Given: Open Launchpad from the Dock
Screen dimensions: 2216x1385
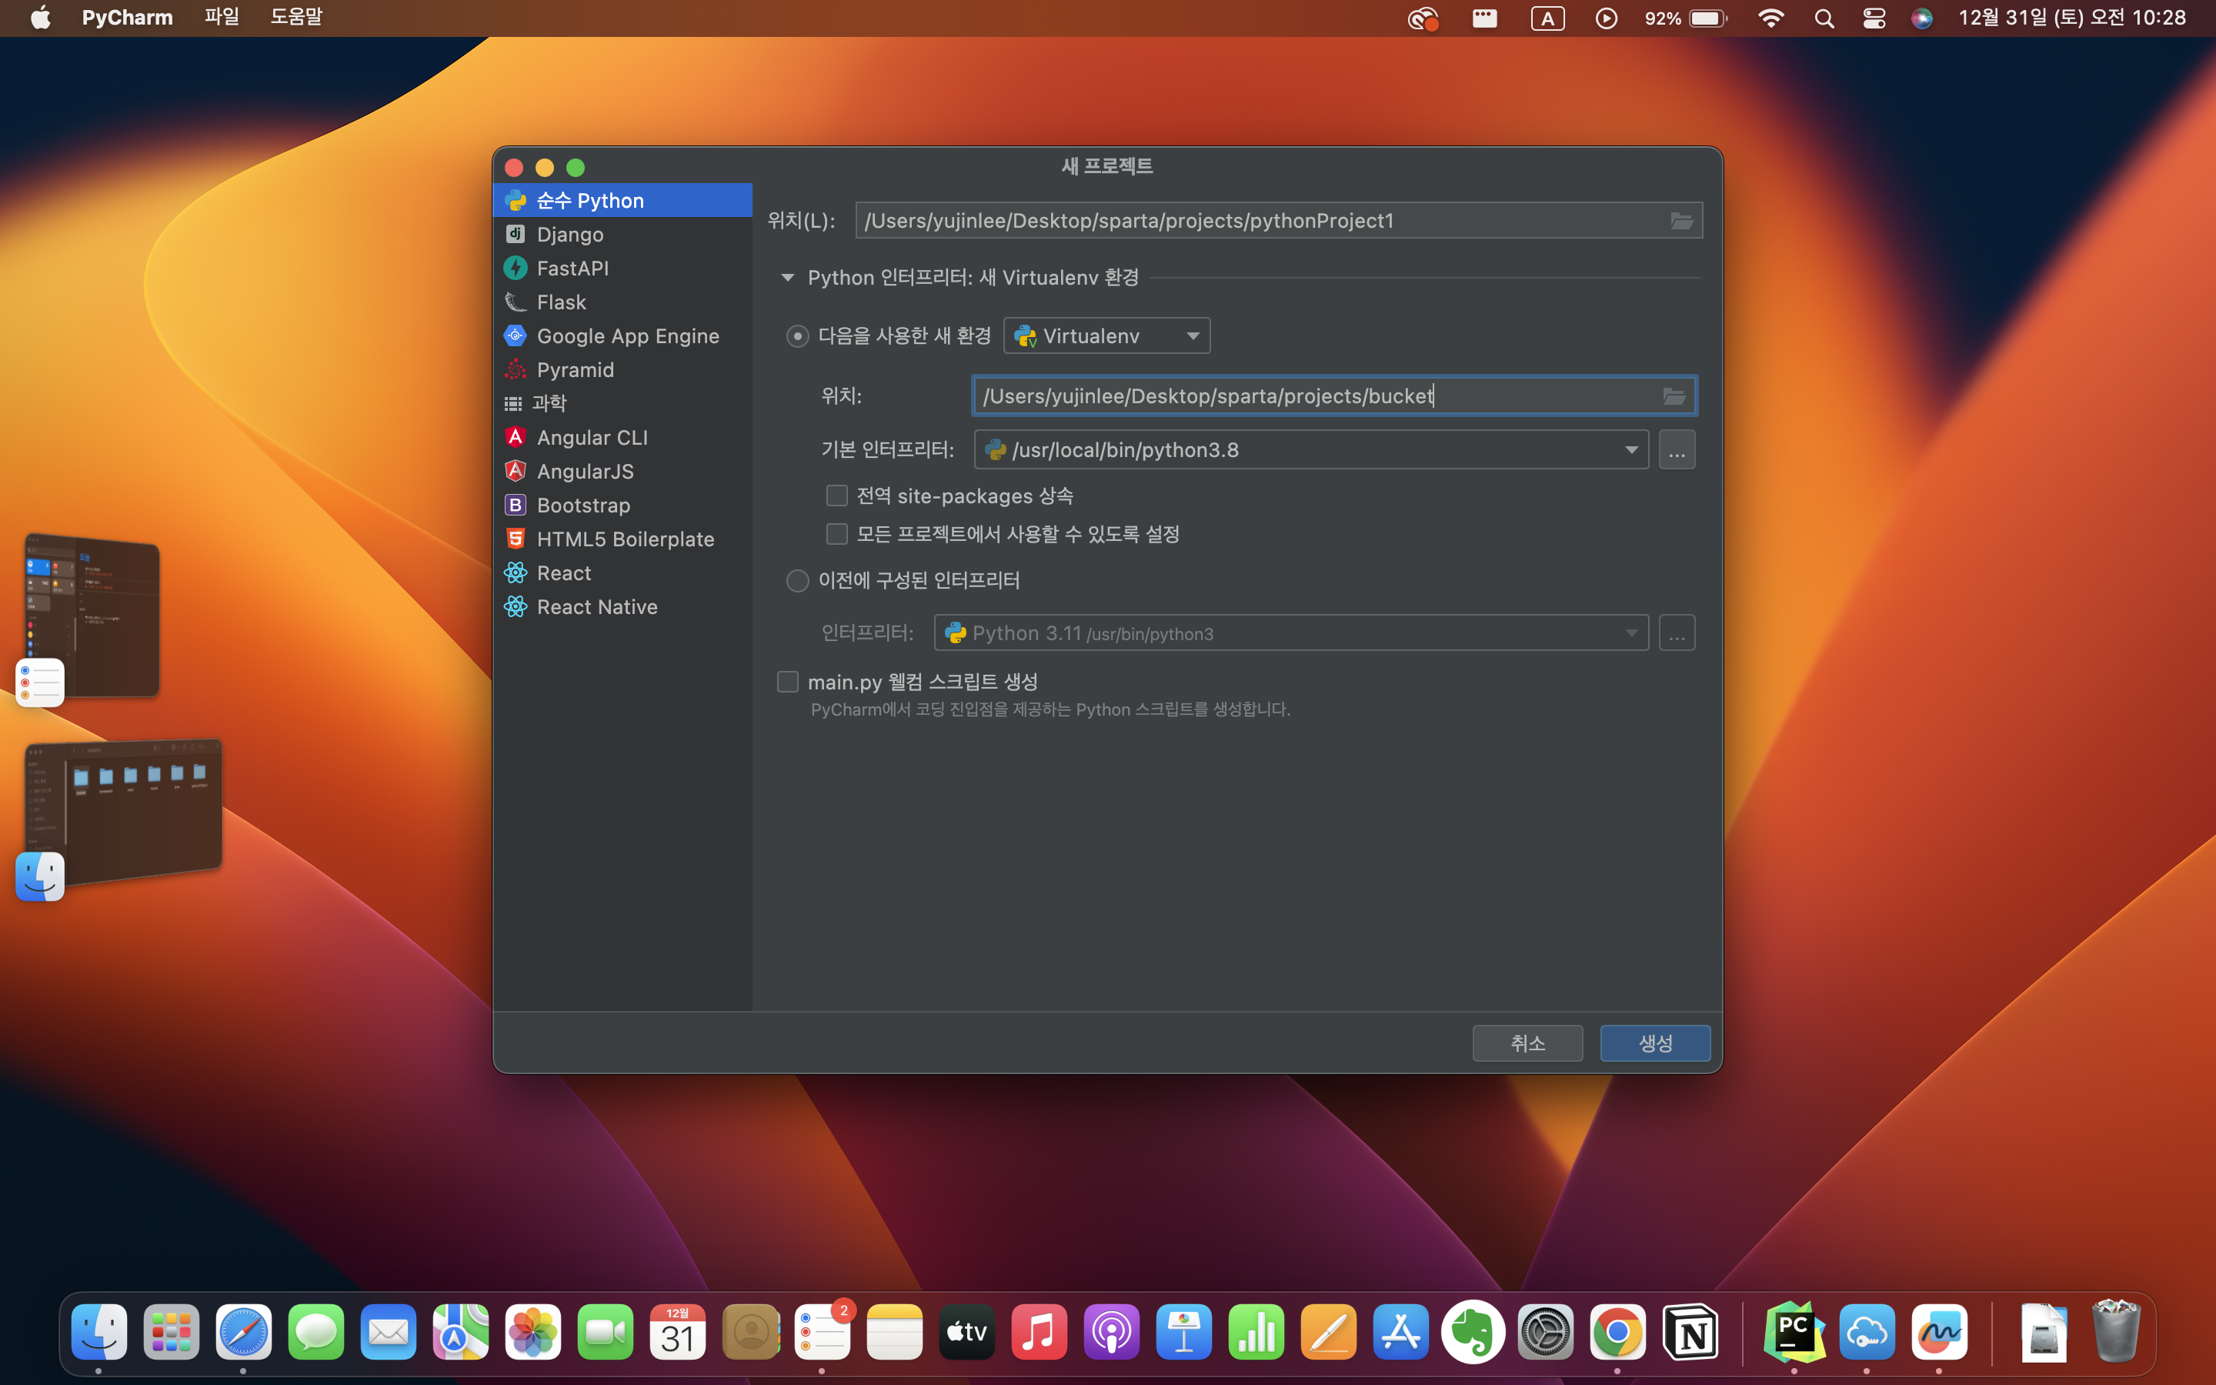Looking at the screenshot, I should (172, 1332).
